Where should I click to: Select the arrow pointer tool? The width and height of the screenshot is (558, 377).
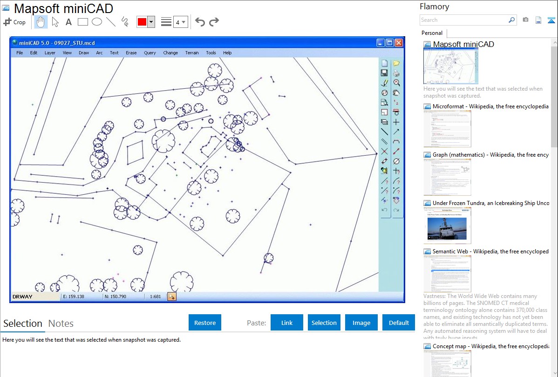55,22
